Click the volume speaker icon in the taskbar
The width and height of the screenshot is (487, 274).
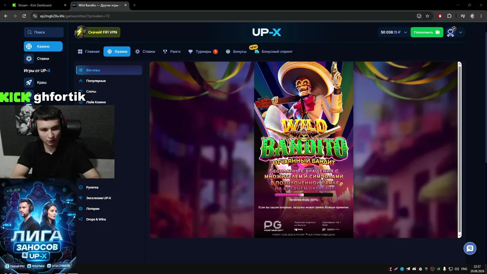coord(456,269)
